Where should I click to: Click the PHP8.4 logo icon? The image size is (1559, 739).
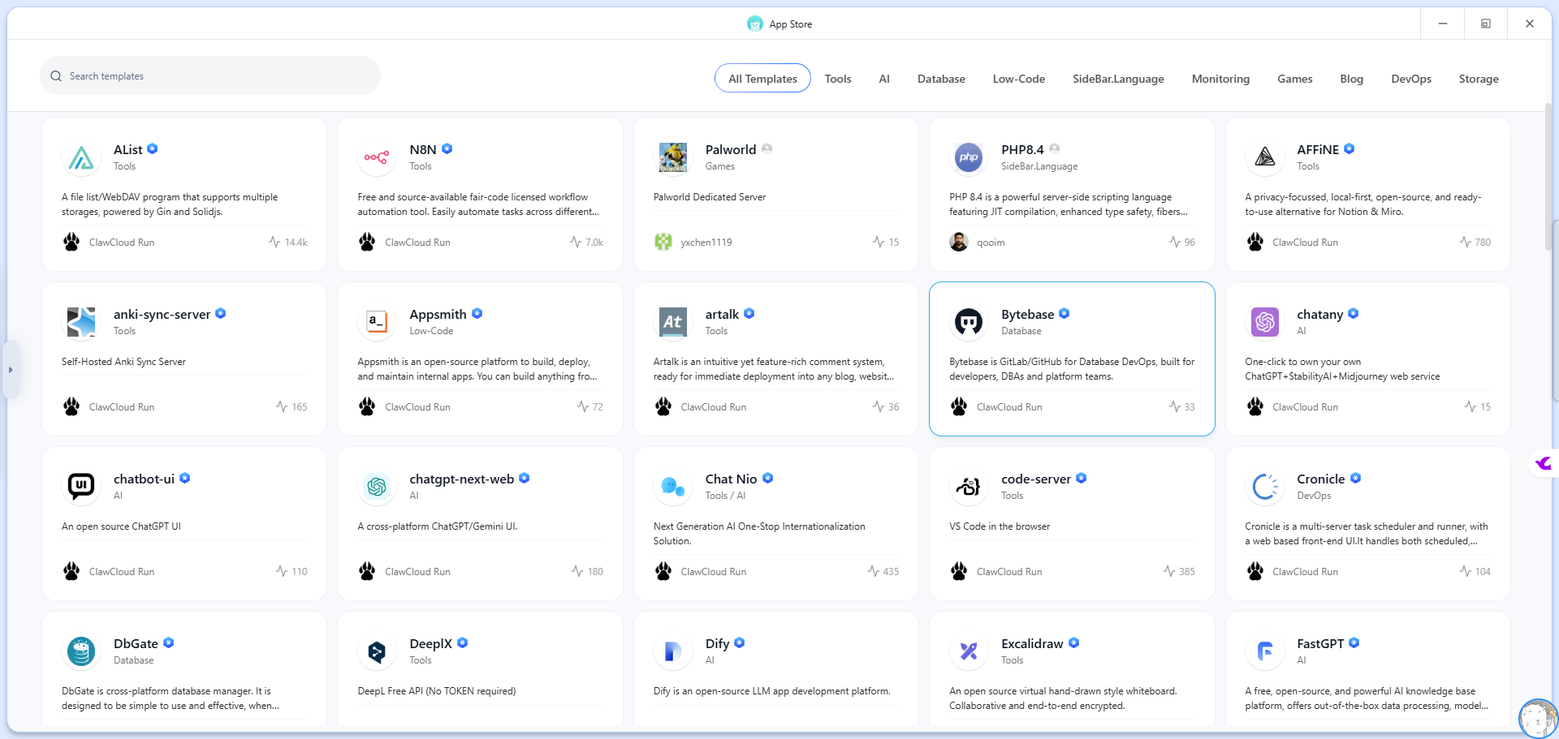[968, 157]
